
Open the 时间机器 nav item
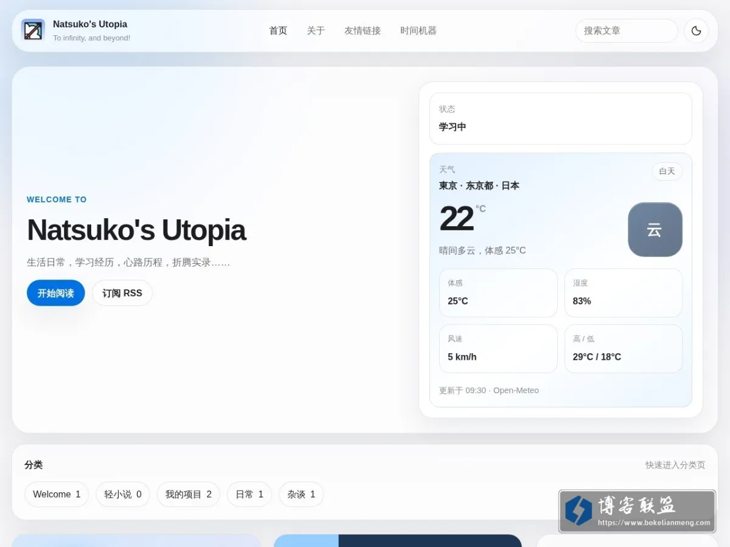click(x=419, y=30)
